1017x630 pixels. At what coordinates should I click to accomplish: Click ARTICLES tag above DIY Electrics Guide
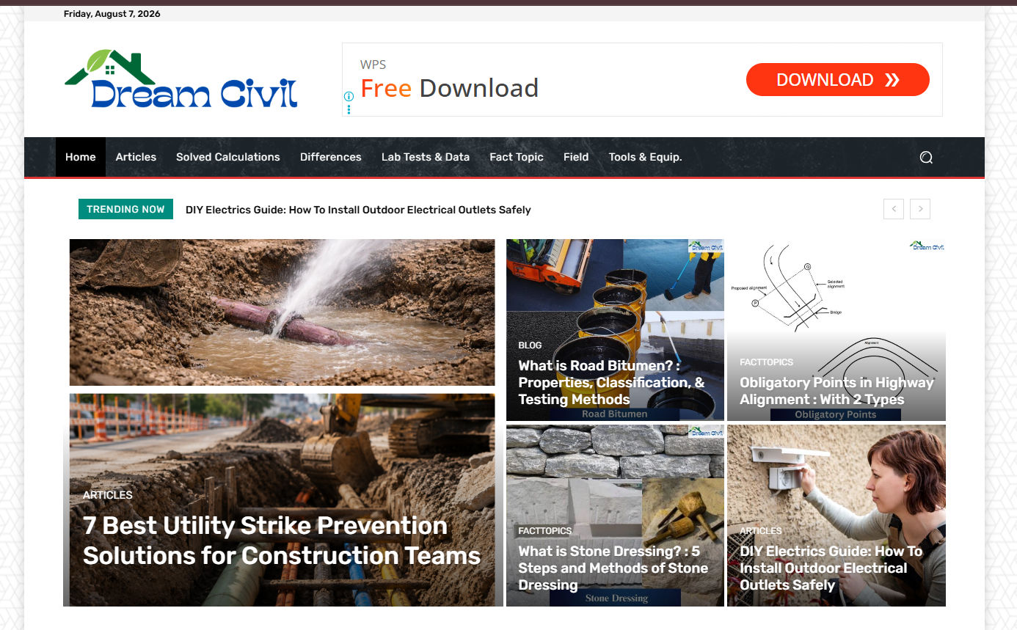click(760, 531)
